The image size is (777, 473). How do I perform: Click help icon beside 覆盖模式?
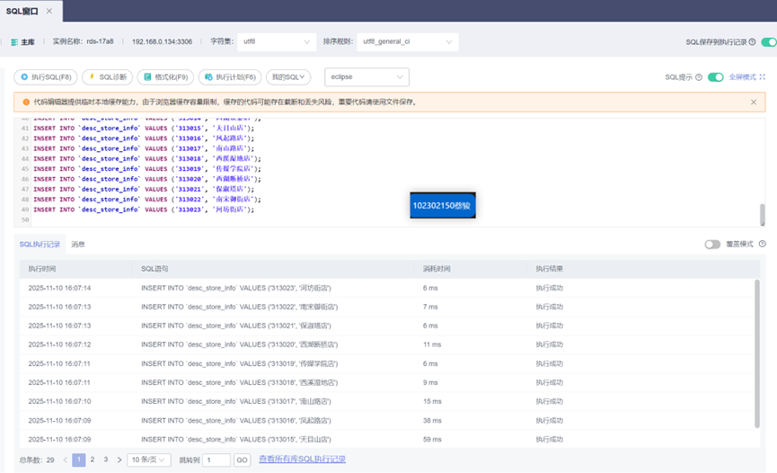(x=762, y=244)
